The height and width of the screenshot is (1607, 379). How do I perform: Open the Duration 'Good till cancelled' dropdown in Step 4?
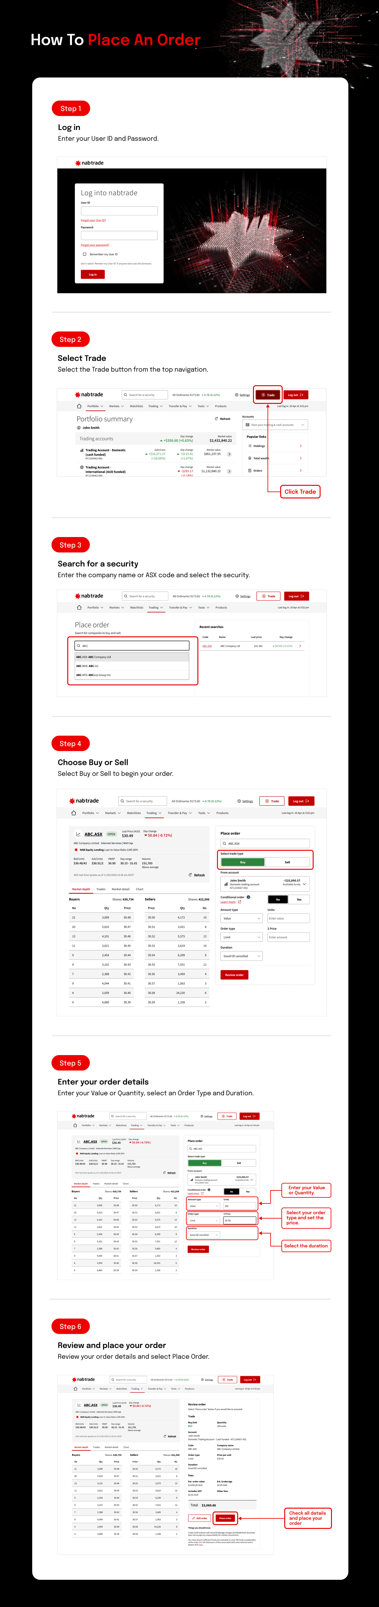coord(242,956)
